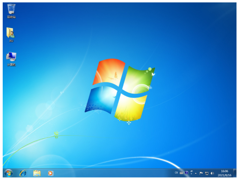Click the network connection tray icon

click(x=207, y=173)
